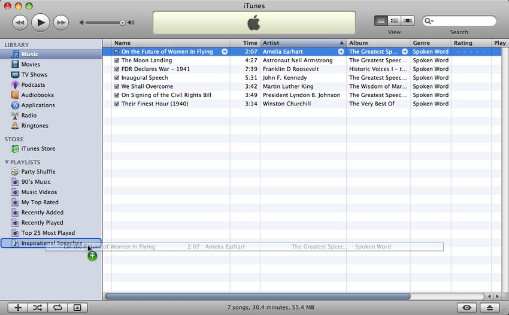The height and width of the screenshot is (315, 509).
Task: Select the Music Videos playlist
Action: click(51, 192)
